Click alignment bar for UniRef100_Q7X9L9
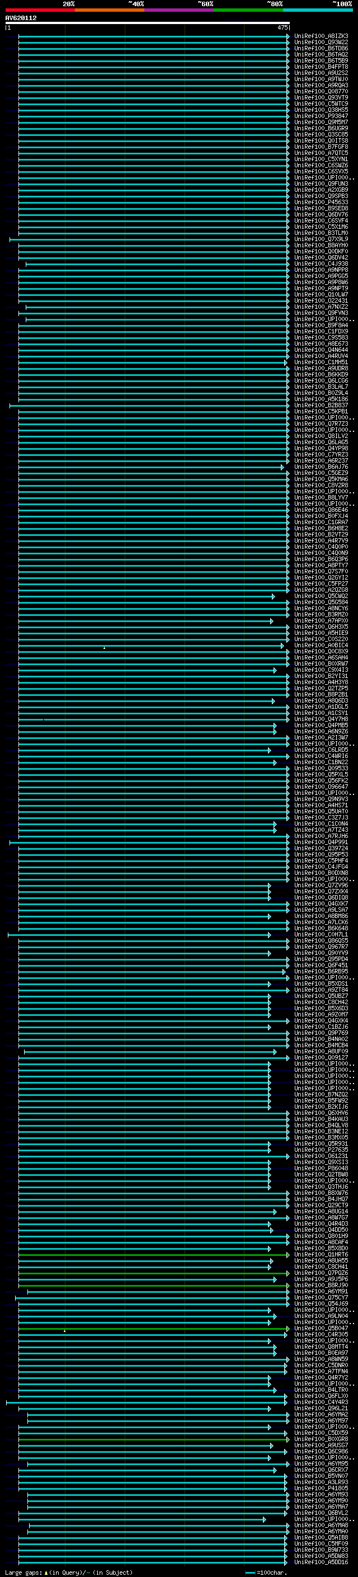 click(x=150, y=239)
